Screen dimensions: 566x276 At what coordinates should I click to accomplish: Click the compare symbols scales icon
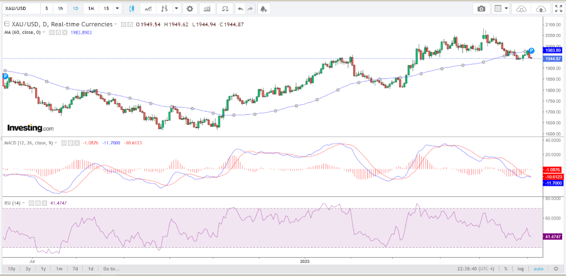(225, 9)
